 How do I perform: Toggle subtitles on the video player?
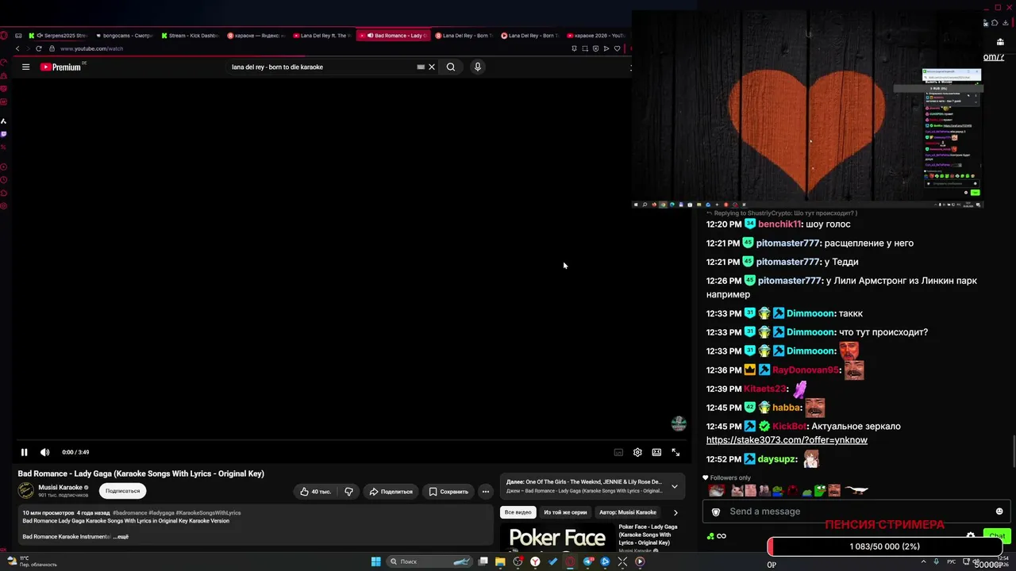618,452
